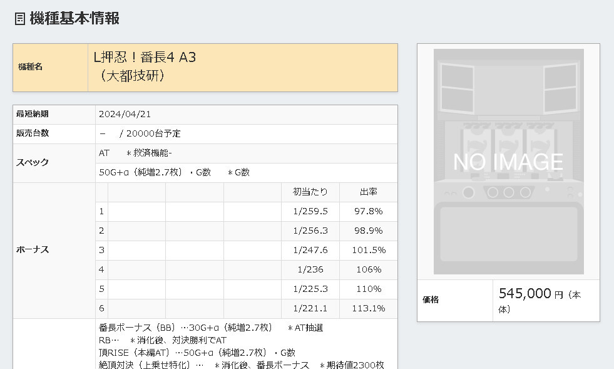Select the RB… ＊消化後、対決勝利でAT line
Viewport: 614px width, 369px height.
coord(163,340)
